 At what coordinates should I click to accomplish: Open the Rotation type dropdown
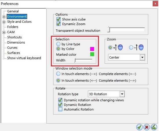pyautogui.click(x=122, y=94)
